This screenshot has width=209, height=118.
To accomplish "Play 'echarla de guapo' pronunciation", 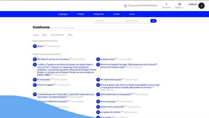I will (x=35, y=85).
